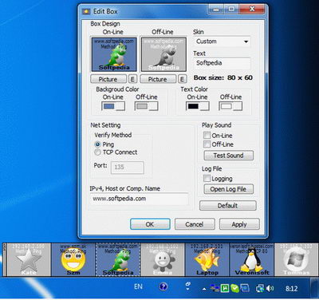The width and height of the screenshot is (319, 300).
Task: Show hidden tray icons arrow
Action: coord(204,289)
